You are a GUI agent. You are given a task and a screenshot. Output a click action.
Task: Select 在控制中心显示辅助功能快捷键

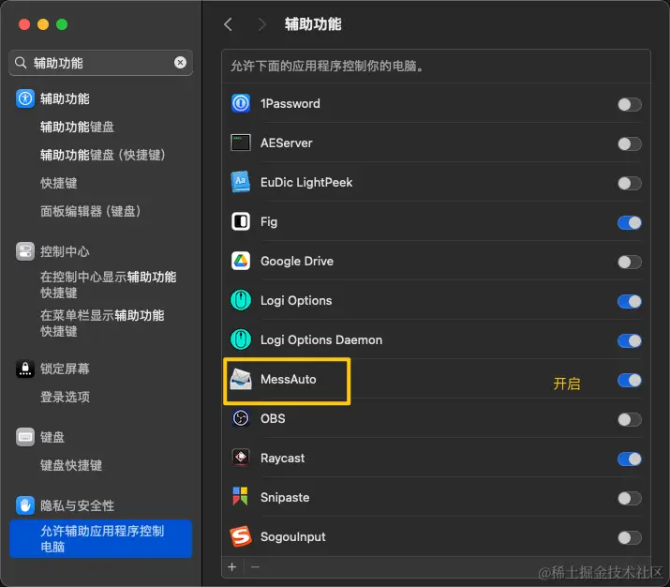[x=108, y=285]
